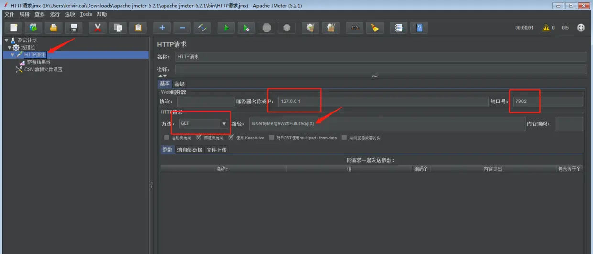Screen dimensions: 593x254
Task: Select the 消息体数据 tab
Action: [189, 150]
